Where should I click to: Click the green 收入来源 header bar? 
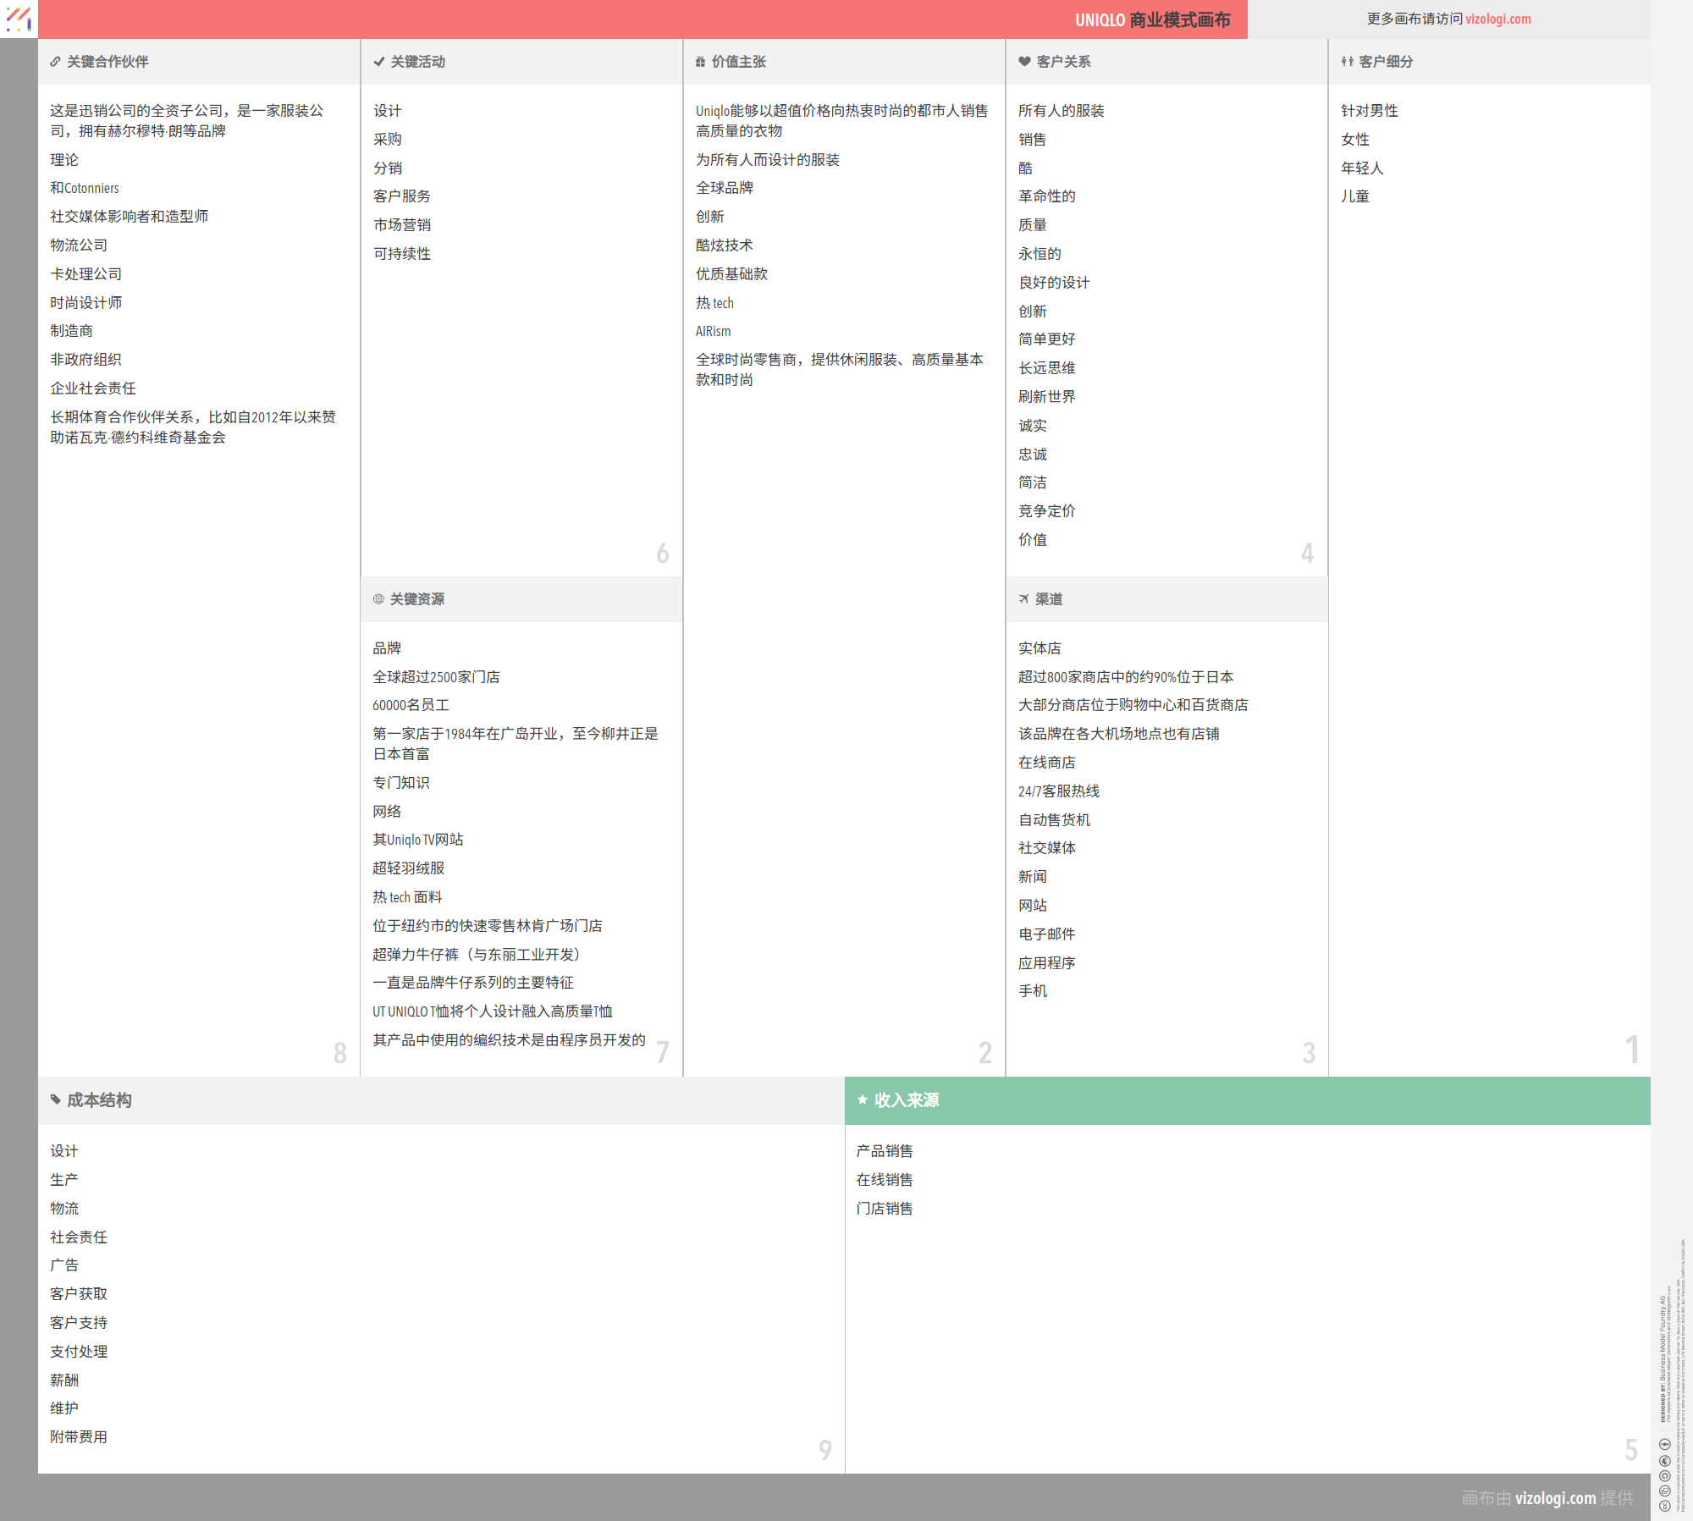click(x=1247, y=1100)
